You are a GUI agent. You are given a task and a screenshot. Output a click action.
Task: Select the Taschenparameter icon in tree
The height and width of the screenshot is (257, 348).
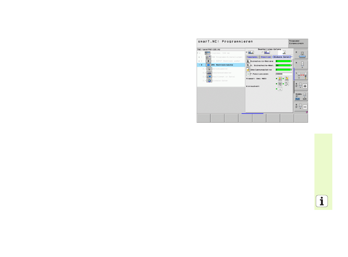tap(209, 73)
